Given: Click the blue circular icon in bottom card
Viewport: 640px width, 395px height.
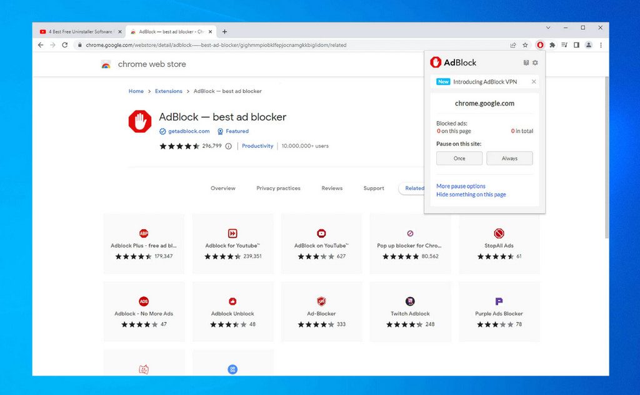Looking at the screenshot, I should [232, 369].
